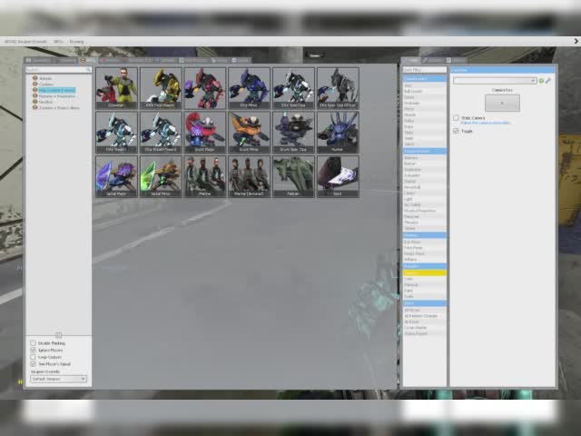Enable the Keep Corpses checkbox
The image size is (581, 436).
tap(33, 357)
